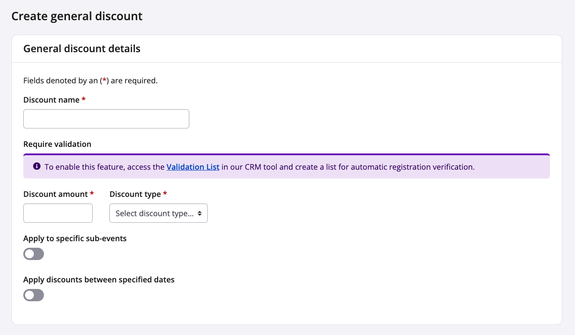Viewport: 575px width, 335px height.
Task: Click the red asterisk beside Discount name
Action: coord(83,100)
